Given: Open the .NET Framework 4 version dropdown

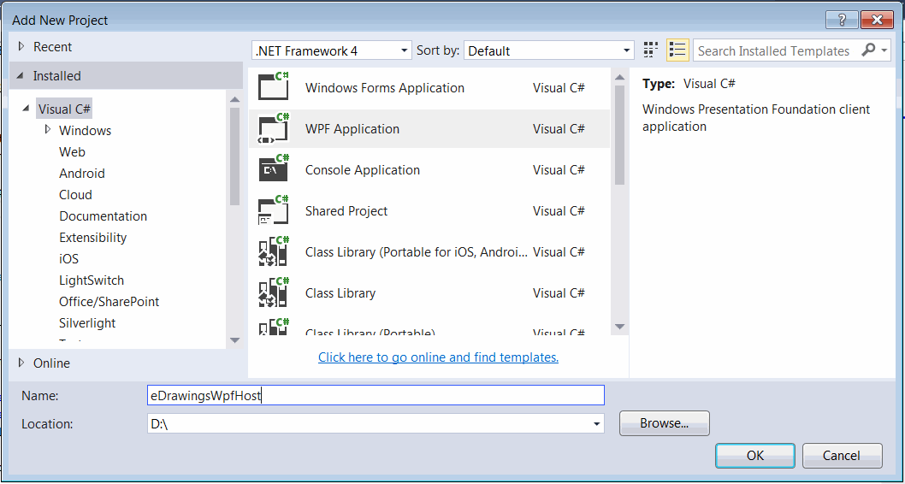Looking at the screenshot, I should point(332,50).
